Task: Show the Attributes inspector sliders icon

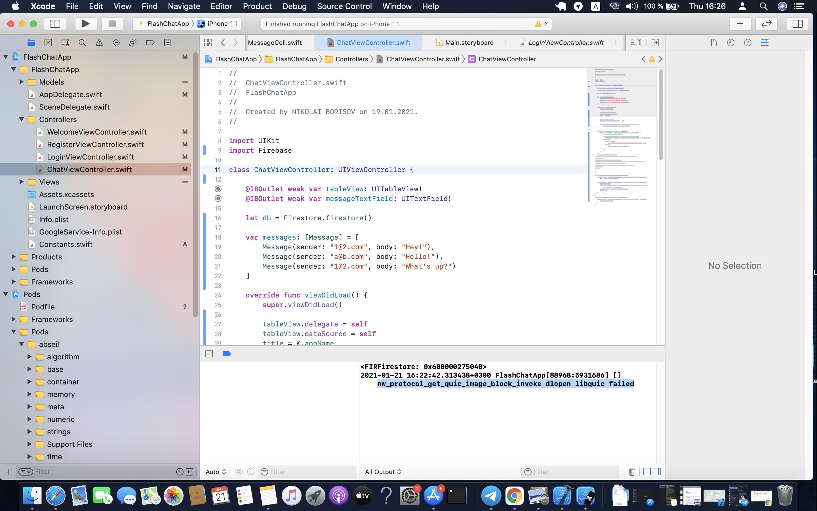Action: pos(765,43)
